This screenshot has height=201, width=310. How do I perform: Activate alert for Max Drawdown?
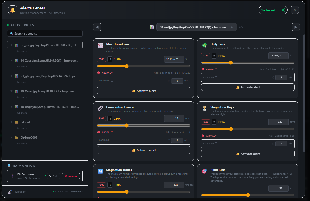(x=144, y=91)
